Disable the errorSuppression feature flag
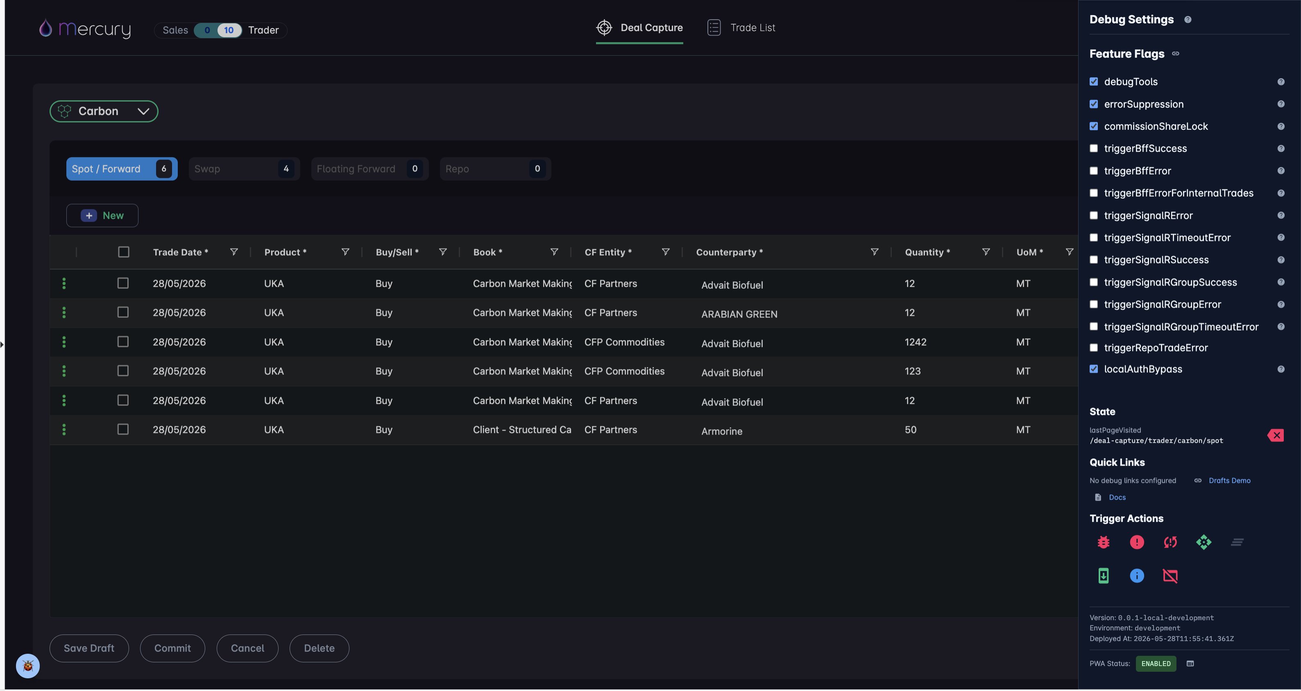1301x691 pixels. [x=1093, y=104]
